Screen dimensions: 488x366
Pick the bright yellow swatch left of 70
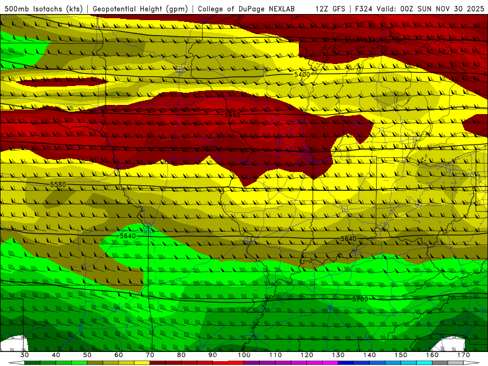pyautogui.click(x=142, y=363)
